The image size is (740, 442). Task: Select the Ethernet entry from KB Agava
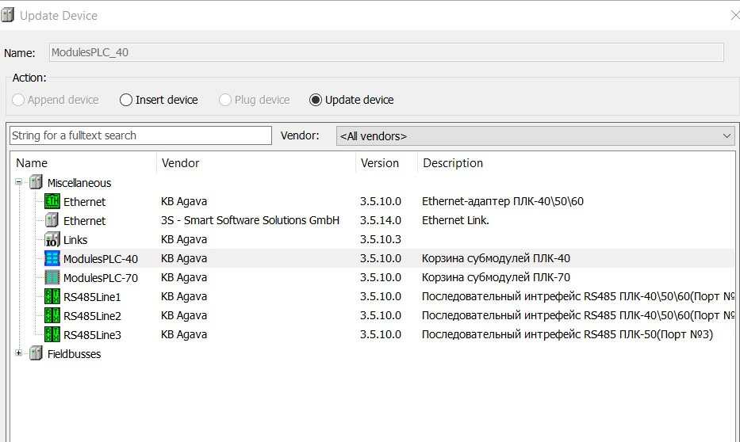coord(84,202)
